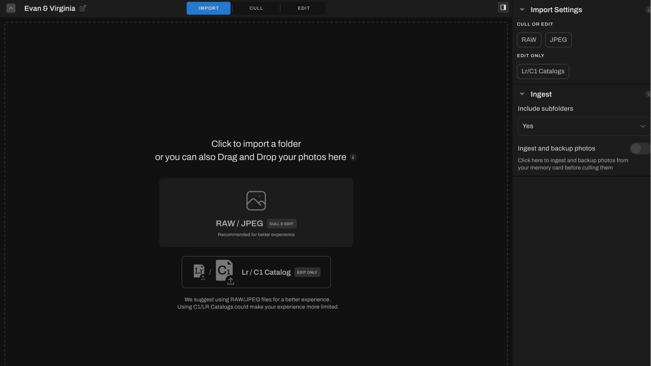This screenshot has height=366, width=651.
Task: Switch to the EDIT tab
Action: [304, 8]
